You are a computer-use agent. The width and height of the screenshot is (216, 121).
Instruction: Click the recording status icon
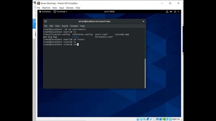click(161, 119)
